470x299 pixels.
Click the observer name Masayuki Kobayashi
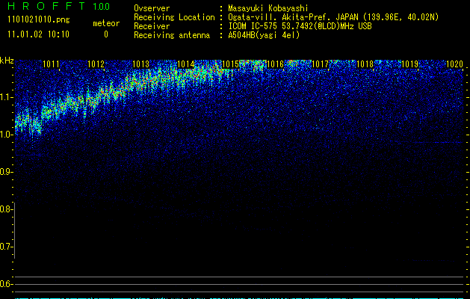tap(268, 8)
